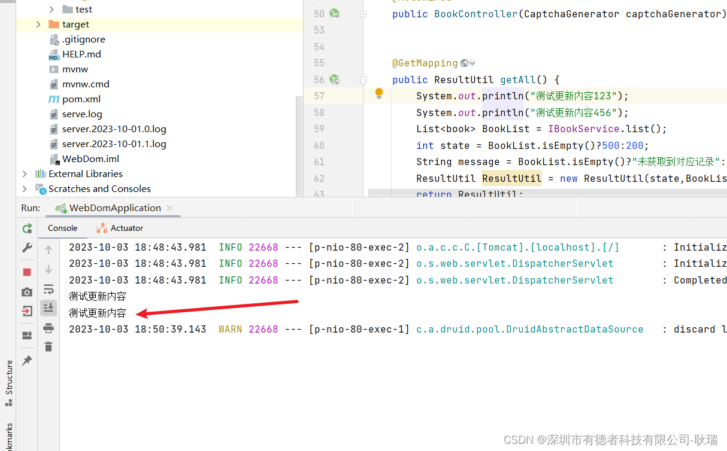Select server.2023-10-01.0.log file

pos(114,129)
